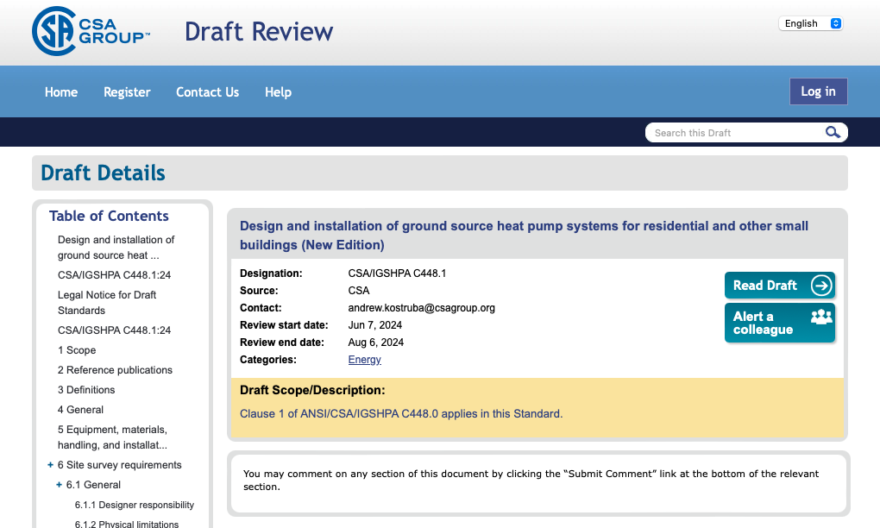The width and height of the screenshot is (880, 528).
Task: Expand the 6 Site survey requirements section
Action: coord(51,465)
